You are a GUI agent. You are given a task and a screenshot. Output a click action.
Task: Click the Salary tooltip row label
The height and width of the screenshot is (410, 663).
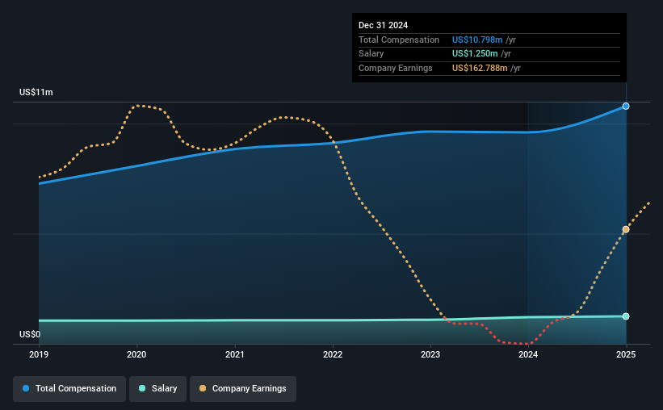pyautogui.click(x=371, y=54)
